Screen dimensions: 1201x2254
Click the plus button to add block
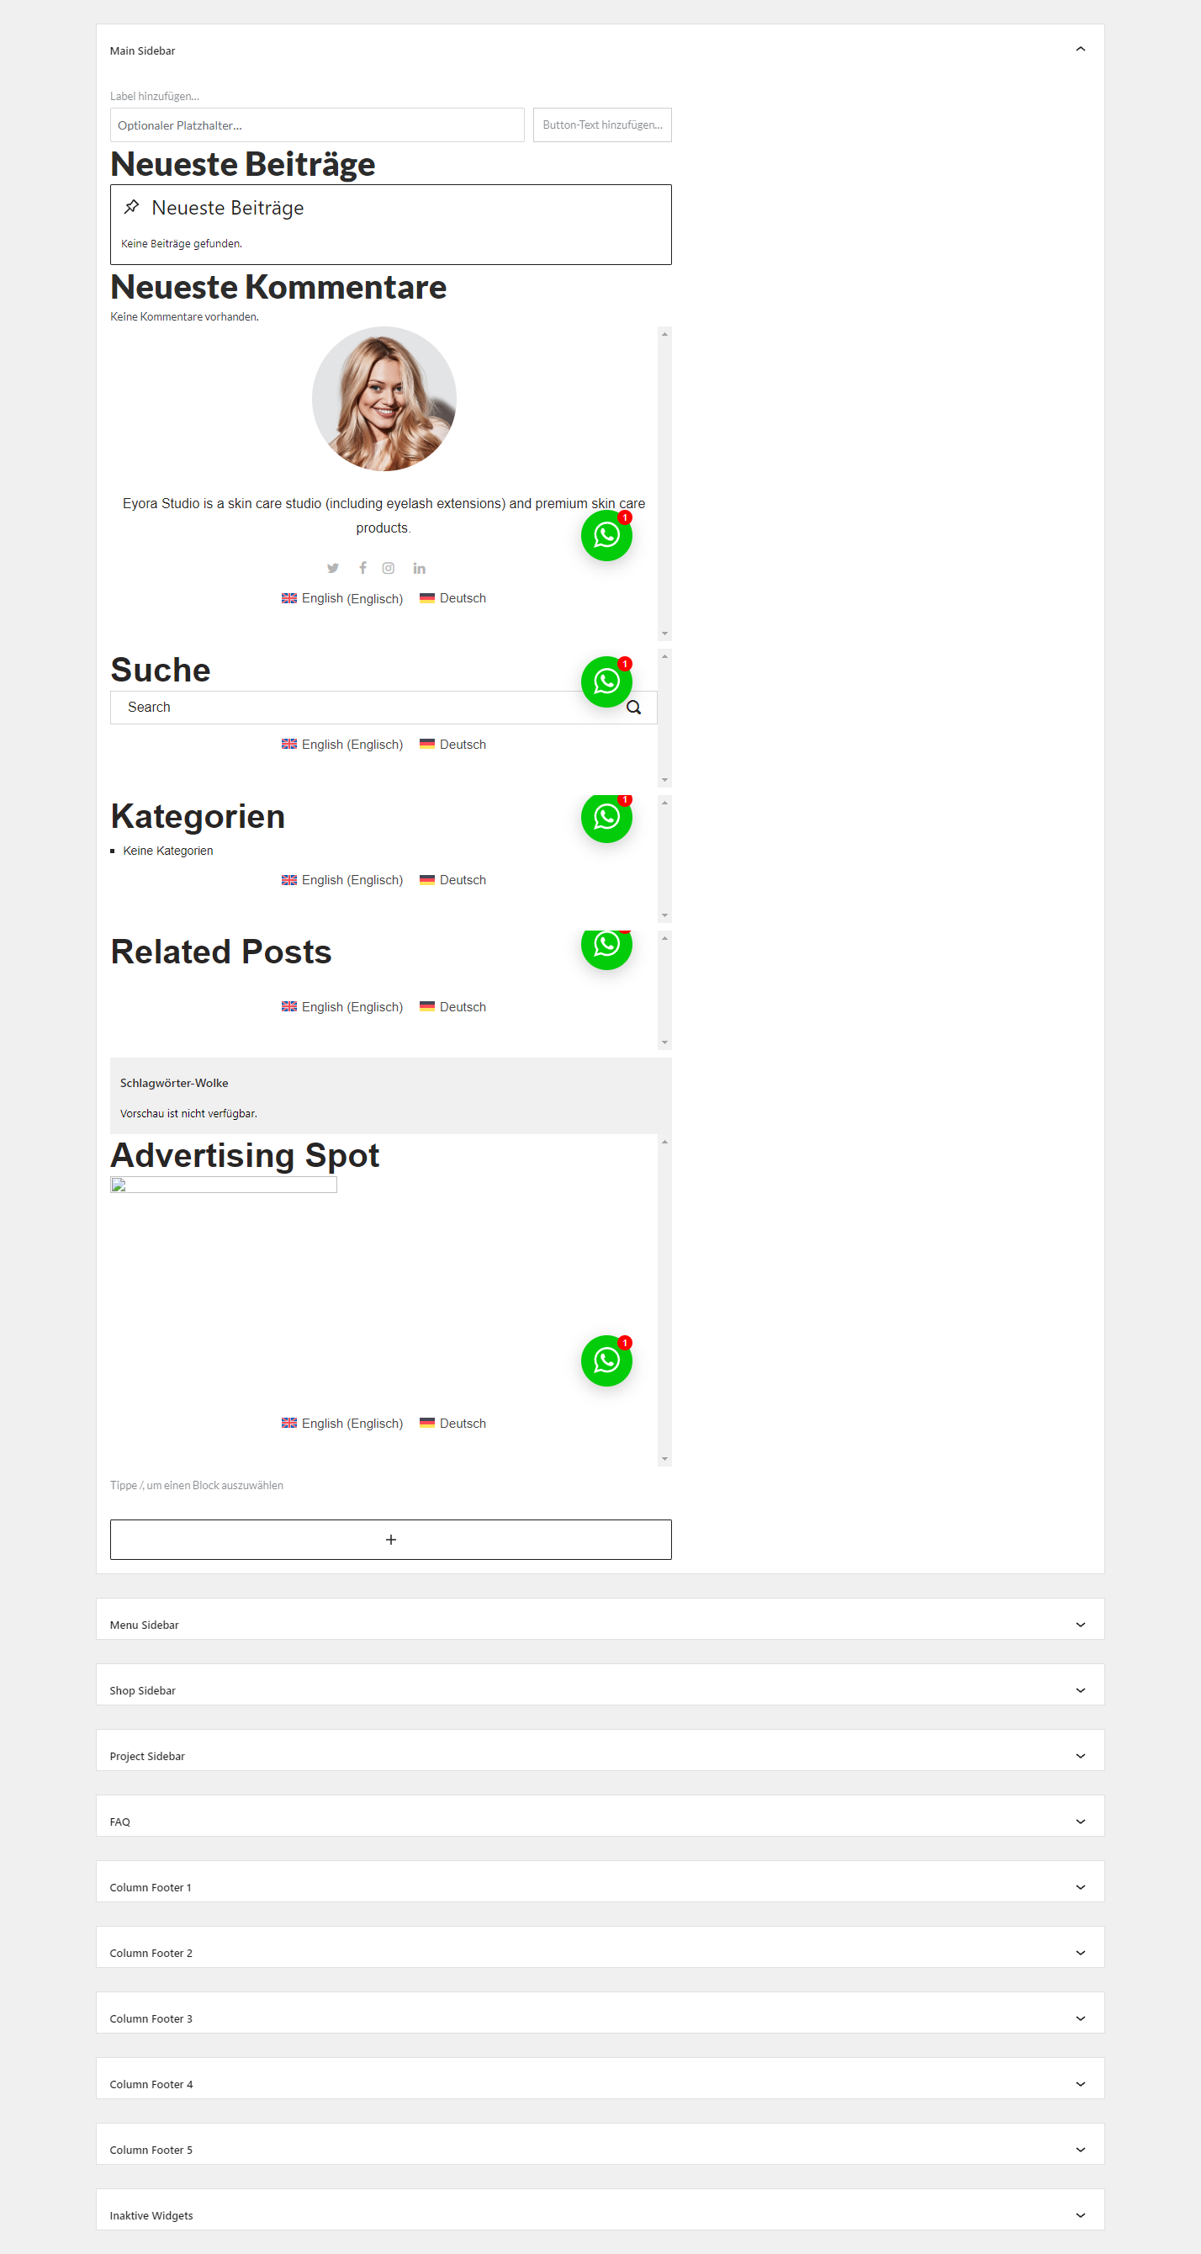click(391, 1539)
